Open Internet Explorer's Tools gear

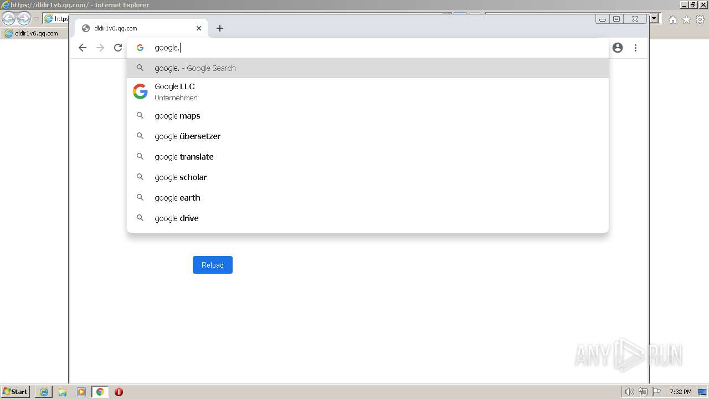click(x=700, y=19)
